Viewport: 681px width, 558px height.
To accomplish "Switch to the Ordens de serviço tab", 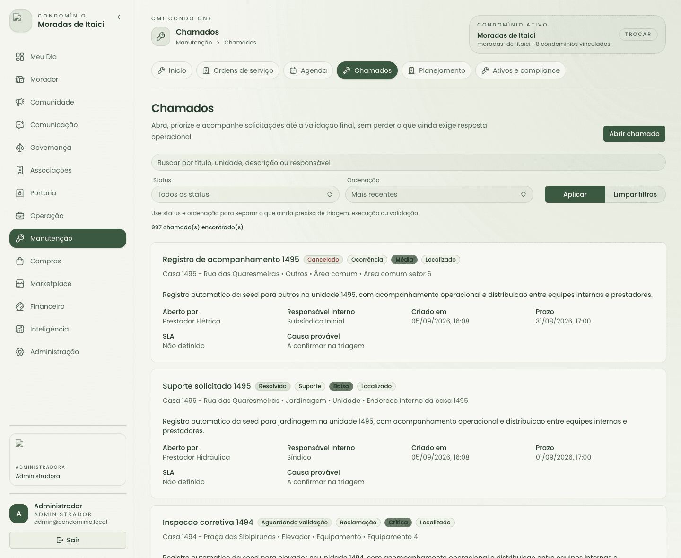I will coord(238,70).
